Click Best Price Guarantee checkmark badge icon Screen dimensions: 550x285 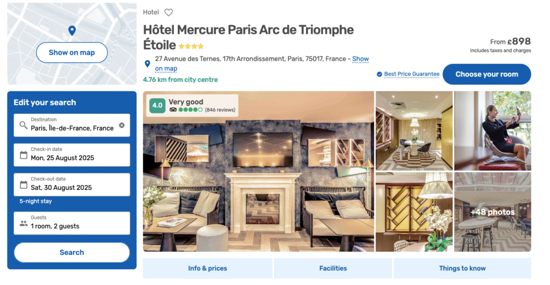point(379,74)
